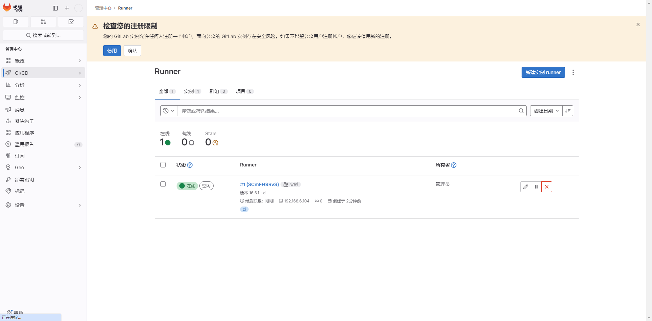This screenshot has width=652, height=321.
Task: Toggle sort direction icon next to 创建日期
Action: 568,111
